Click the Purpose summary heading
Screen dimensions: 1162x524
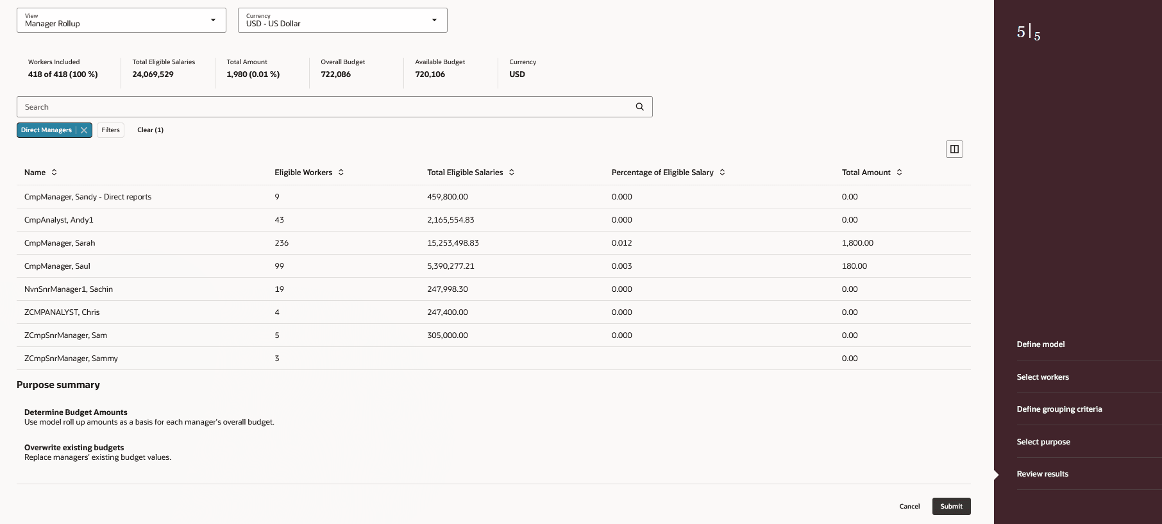pyautogui.click(x=58, y=385)
